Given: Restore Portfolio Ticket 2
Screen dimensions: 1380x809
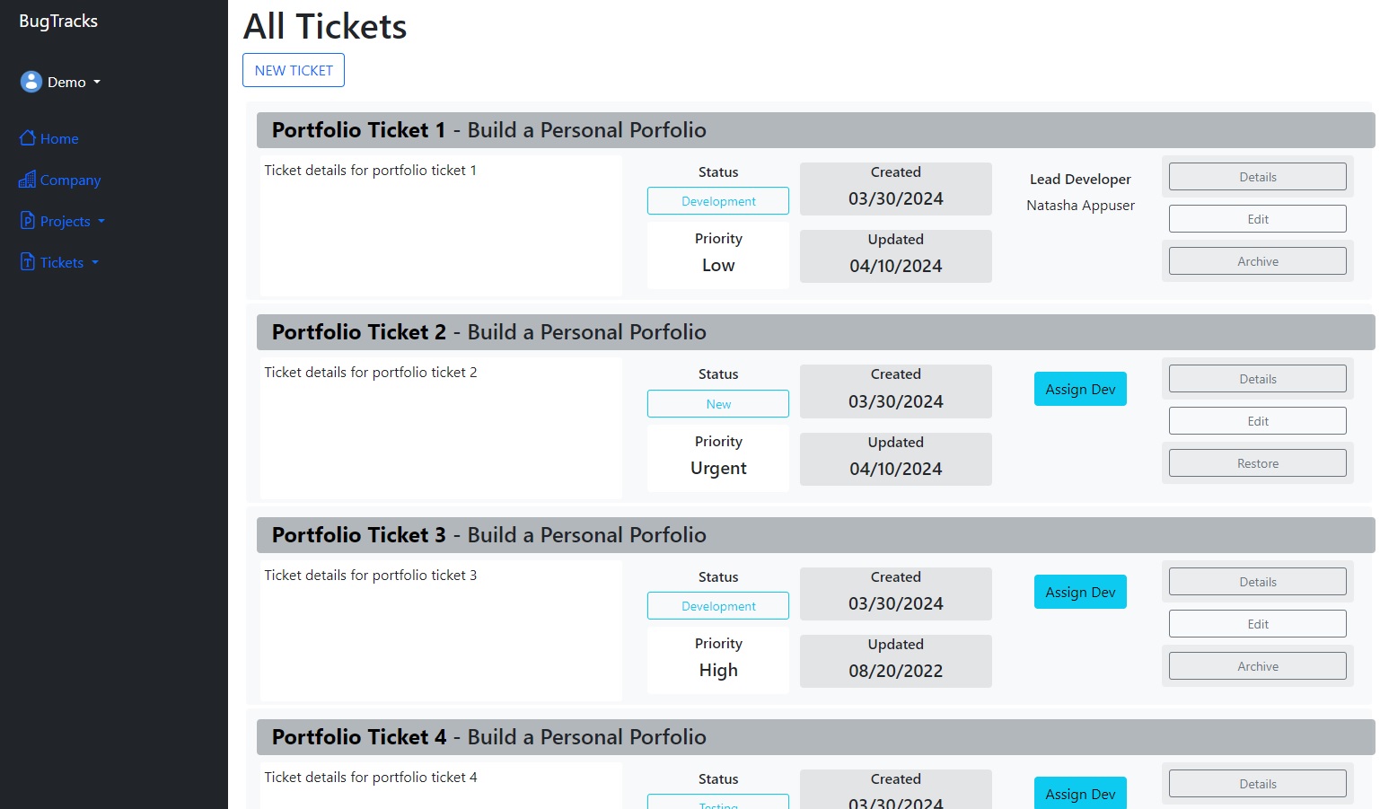Looking at the screenshot, I should point(1257,463).
